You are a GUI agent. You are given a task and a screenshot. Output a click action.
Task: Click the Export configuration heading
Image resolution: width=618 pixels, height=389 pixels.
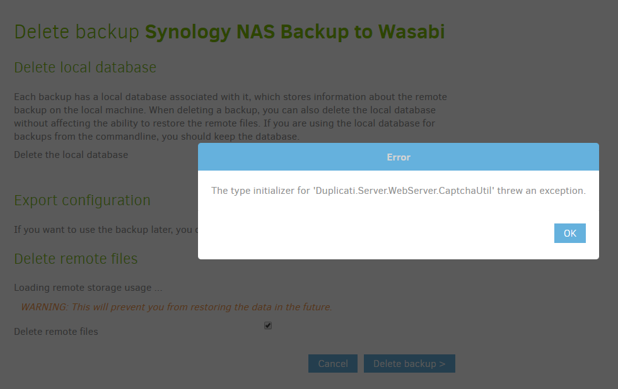click(x=82, y=200)
